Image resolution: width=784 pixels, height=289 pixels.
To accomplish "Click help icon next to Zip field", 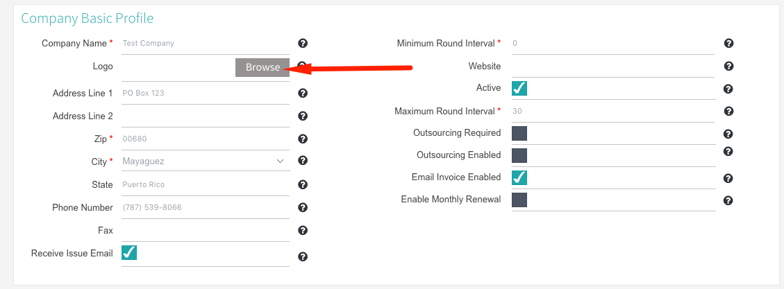I will 303,139.
